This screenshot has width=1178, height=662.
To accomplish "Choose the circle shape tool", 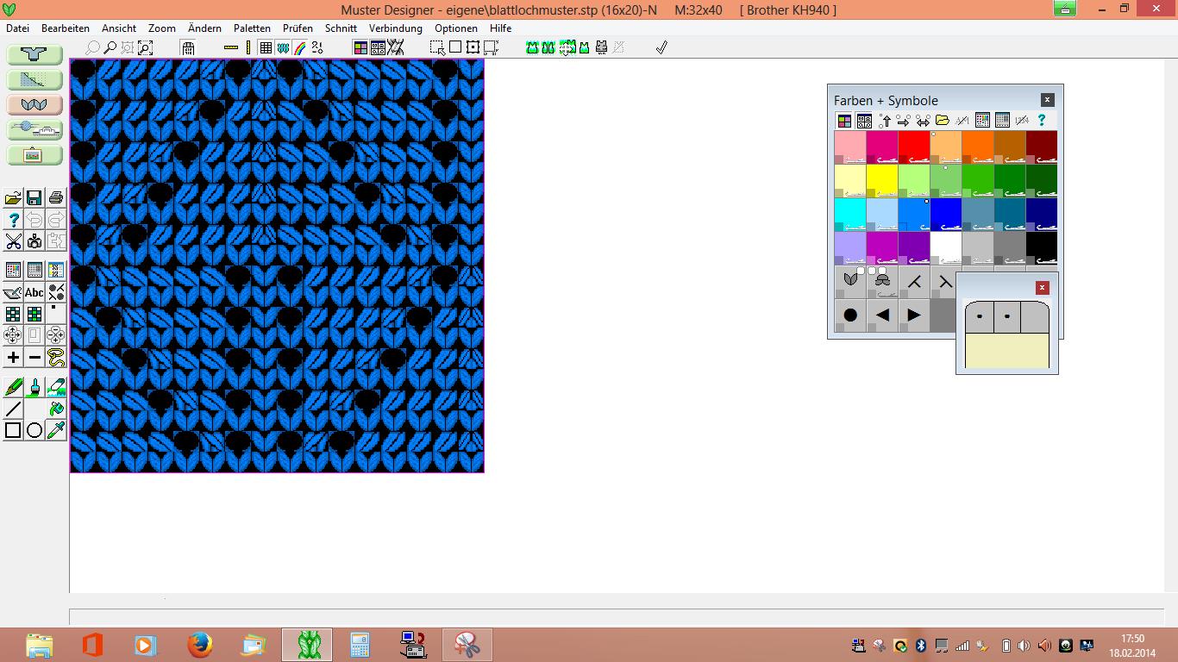I will [34, 430].
